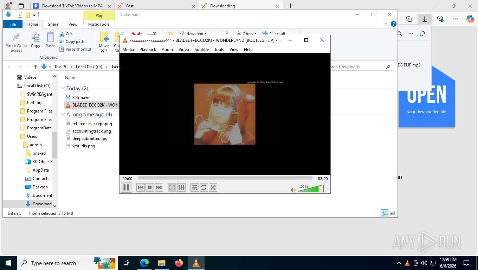The width and height of the screenshot is (478, 270).
Task: Open new Edge browser tab
Action: pos(290,6)
